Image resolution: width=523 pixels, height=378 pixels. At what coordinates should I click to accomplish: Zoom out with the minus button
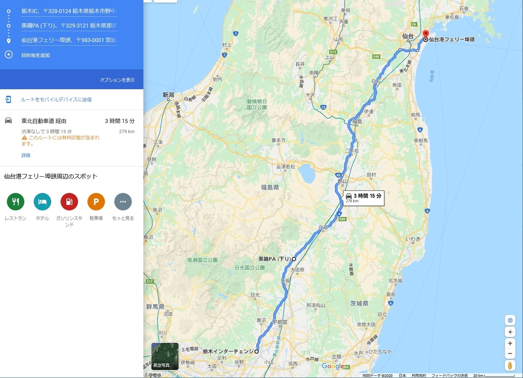point(510,353)
